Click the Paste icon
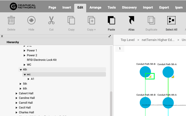This screenshot has width=186, height=116. pos(111,21)
